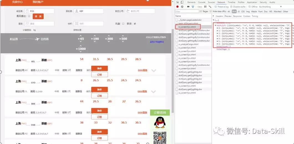Screen dimensions: 294x144
Task: Switch to the Elements tab in DevTools
Action: click(191, 2)
